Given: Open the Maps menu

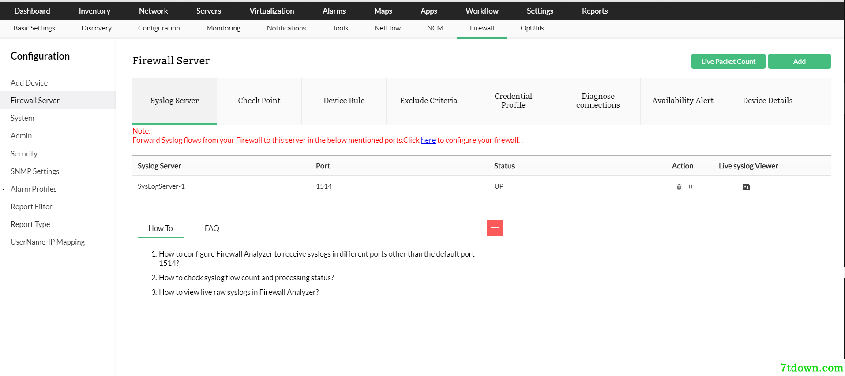Looking at the screenshot, I should coord(383,11).
